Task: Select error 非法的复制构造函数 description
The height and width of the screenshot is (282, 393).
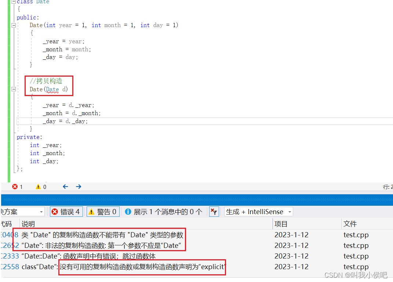Action: coord(101,245)
